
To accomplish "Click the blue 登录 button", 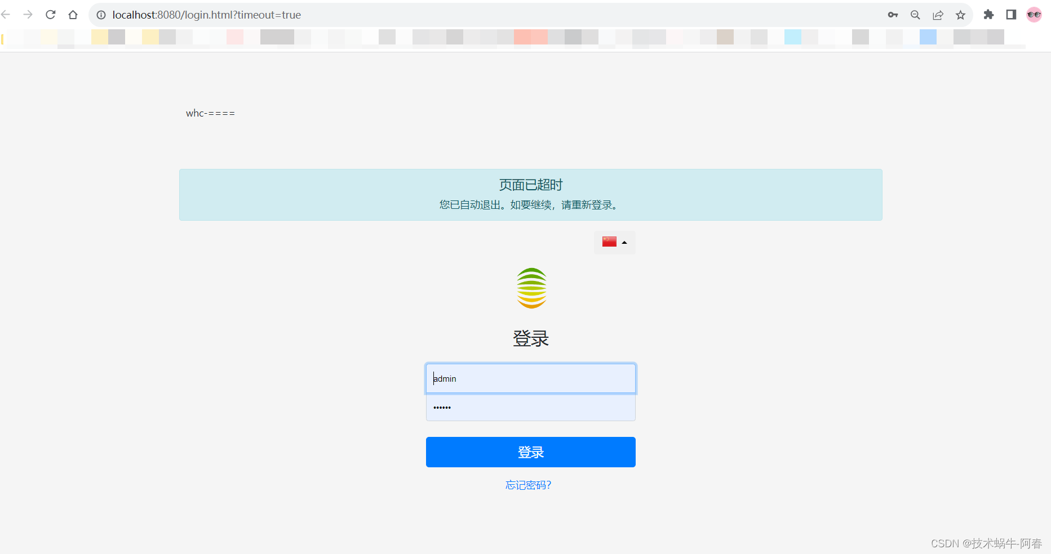I will [x=531, y=452].
